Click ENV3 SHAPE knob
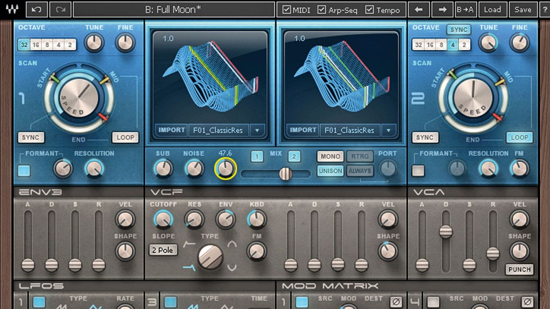550x309 pixels. pyautogui.click(x=125, y=251)
